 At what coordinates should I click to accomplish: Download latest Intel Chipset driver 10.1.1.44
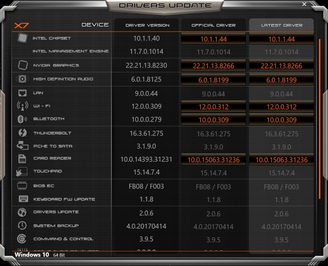282,39
